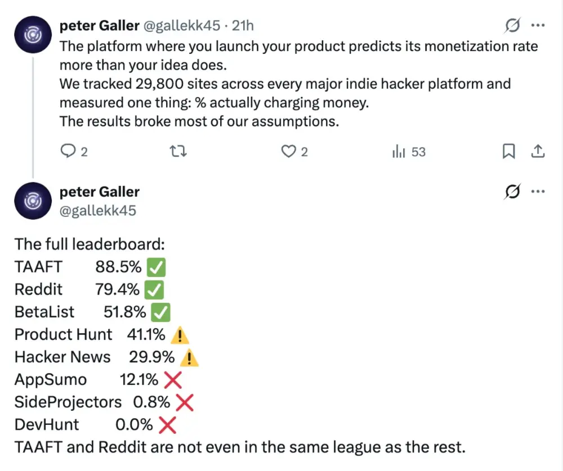Viewport: 563px width, 471px height.
Task: Like the monetization rate tweet
Action: click(289, 151)
